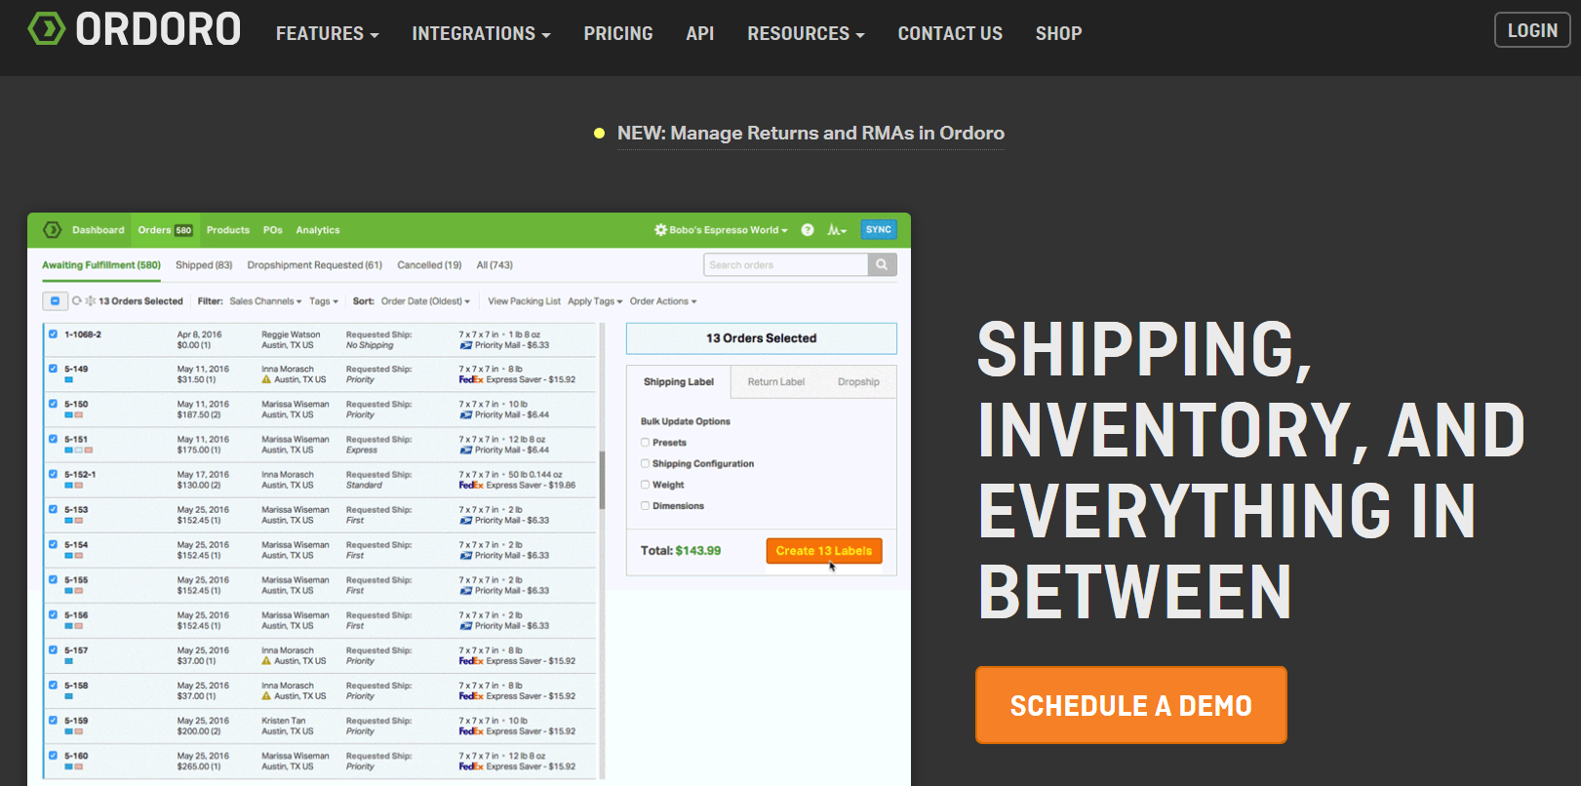
Task: Click the FedEx logo on order 5-159
Action: tap(471, 731)
